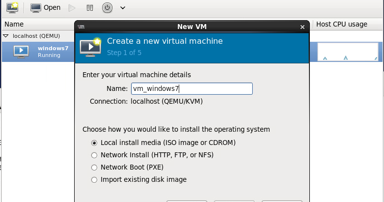Click the create new virtual machine toolbar icon
The height and width of the screenshot is (202, 384).
12,7
